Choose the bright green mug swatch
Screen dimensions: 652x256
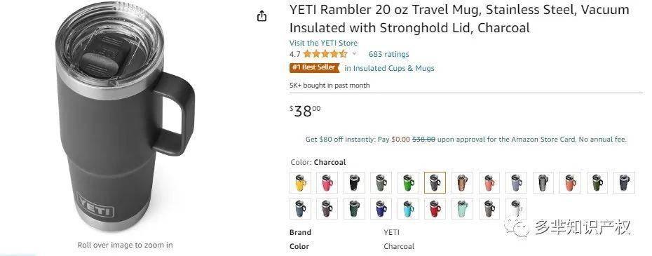408,183
